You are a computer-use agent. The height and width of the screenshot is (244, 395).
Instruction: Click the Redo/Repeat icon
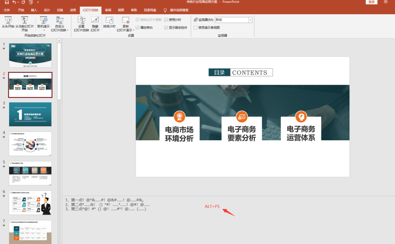point(23,2)
